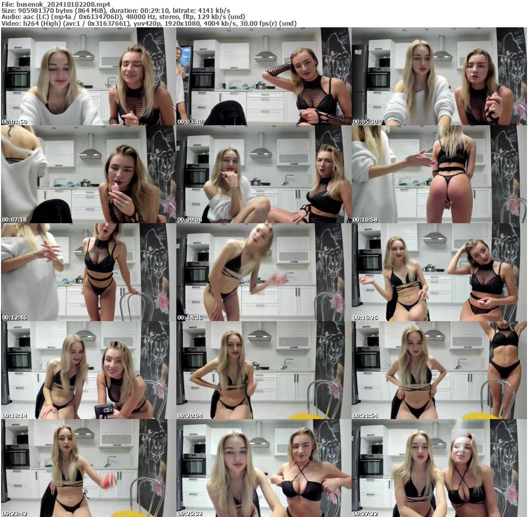The height and width of the screenshot is (517, 528).
Task: Select the thumbnail timestamped 00:14:36
Action: 264,271
